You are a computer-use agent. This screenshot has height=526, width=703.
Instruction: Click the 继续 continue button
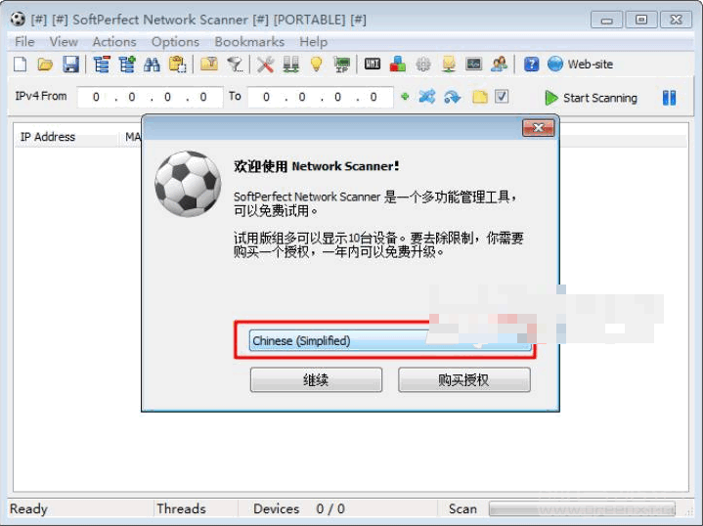(x=316, y=379)
